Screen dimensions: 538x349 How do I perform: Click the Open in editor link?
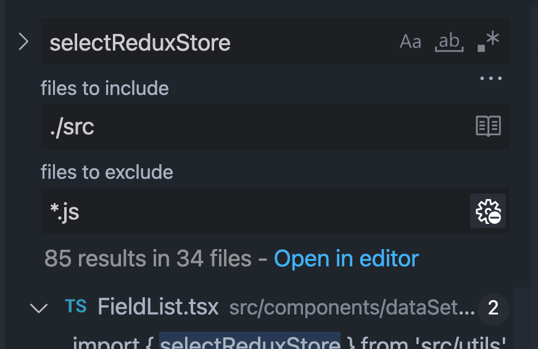click(346, 258)
